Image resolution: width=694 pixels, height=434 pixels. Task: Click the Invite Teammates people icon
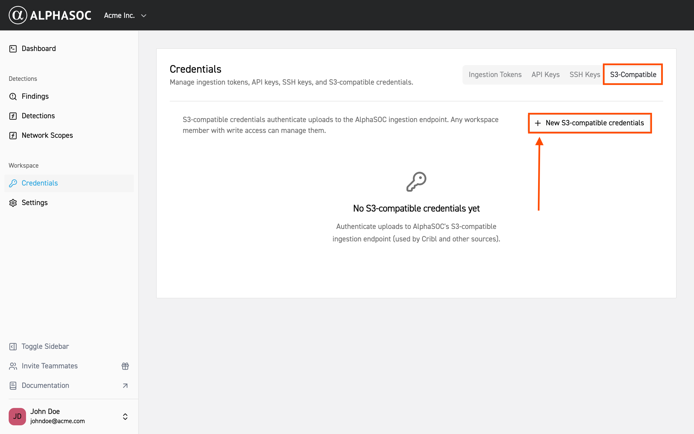point(13,366)
